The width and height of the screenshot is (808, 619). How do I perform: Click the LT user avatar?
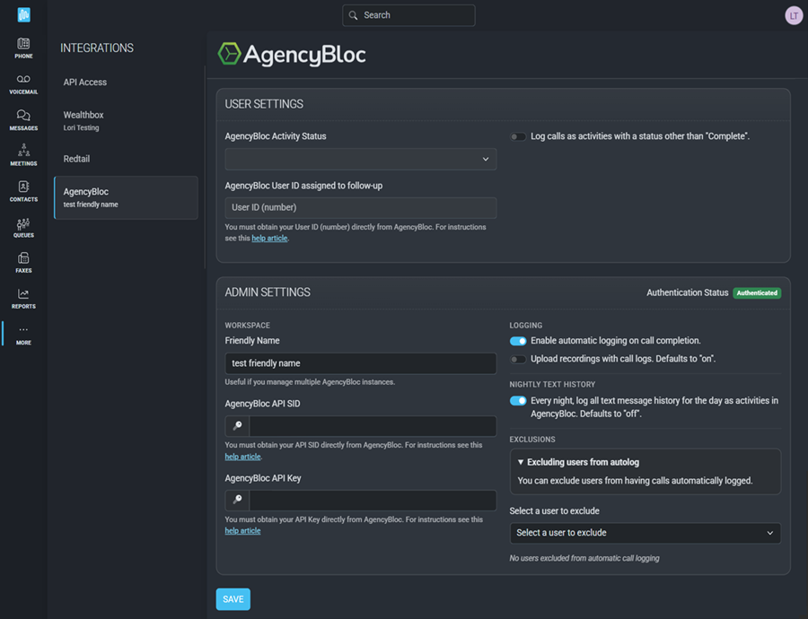(x=793, y=15)
